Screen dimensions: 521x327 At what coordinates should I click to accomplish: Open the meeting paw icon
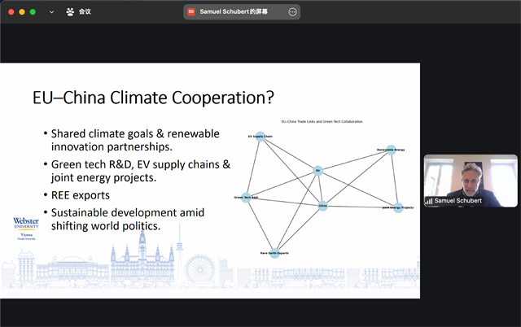[x=70, y=12]
